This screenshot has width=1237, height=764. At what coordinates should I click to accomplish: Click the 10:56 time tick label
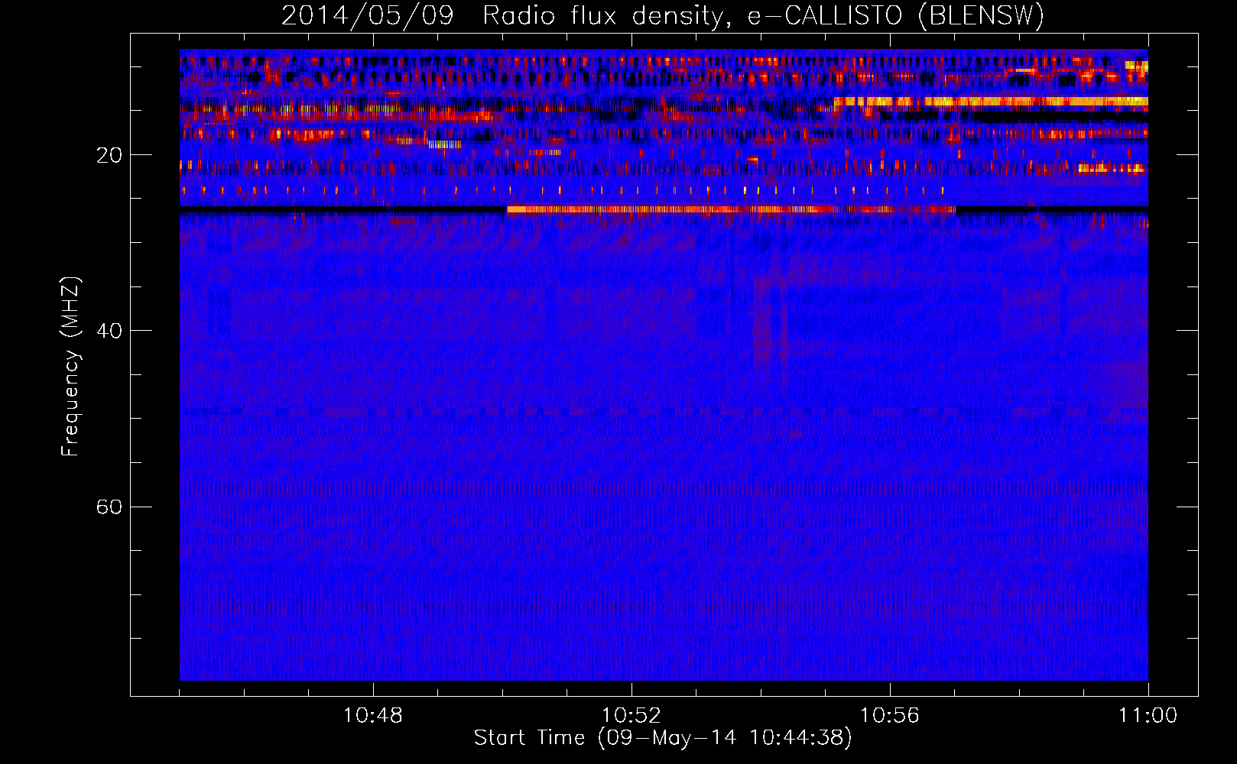(x=889, y=716)
